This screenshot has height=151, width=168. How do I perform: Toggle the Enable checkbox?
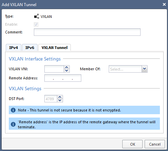[x=36, y=24]
